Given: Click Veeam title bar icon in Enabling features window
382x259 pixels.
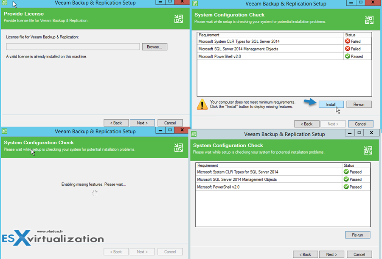Looking at the screenshot, I should coord(4,131).
